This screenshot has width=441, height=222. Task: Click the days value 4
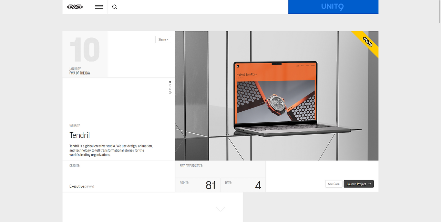click(x=258, y=186)
